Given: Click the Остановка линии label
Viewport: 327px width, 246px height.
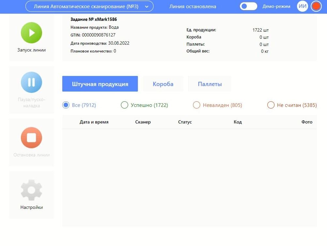Looking at the screenshot, I should [x=32, y=155].
